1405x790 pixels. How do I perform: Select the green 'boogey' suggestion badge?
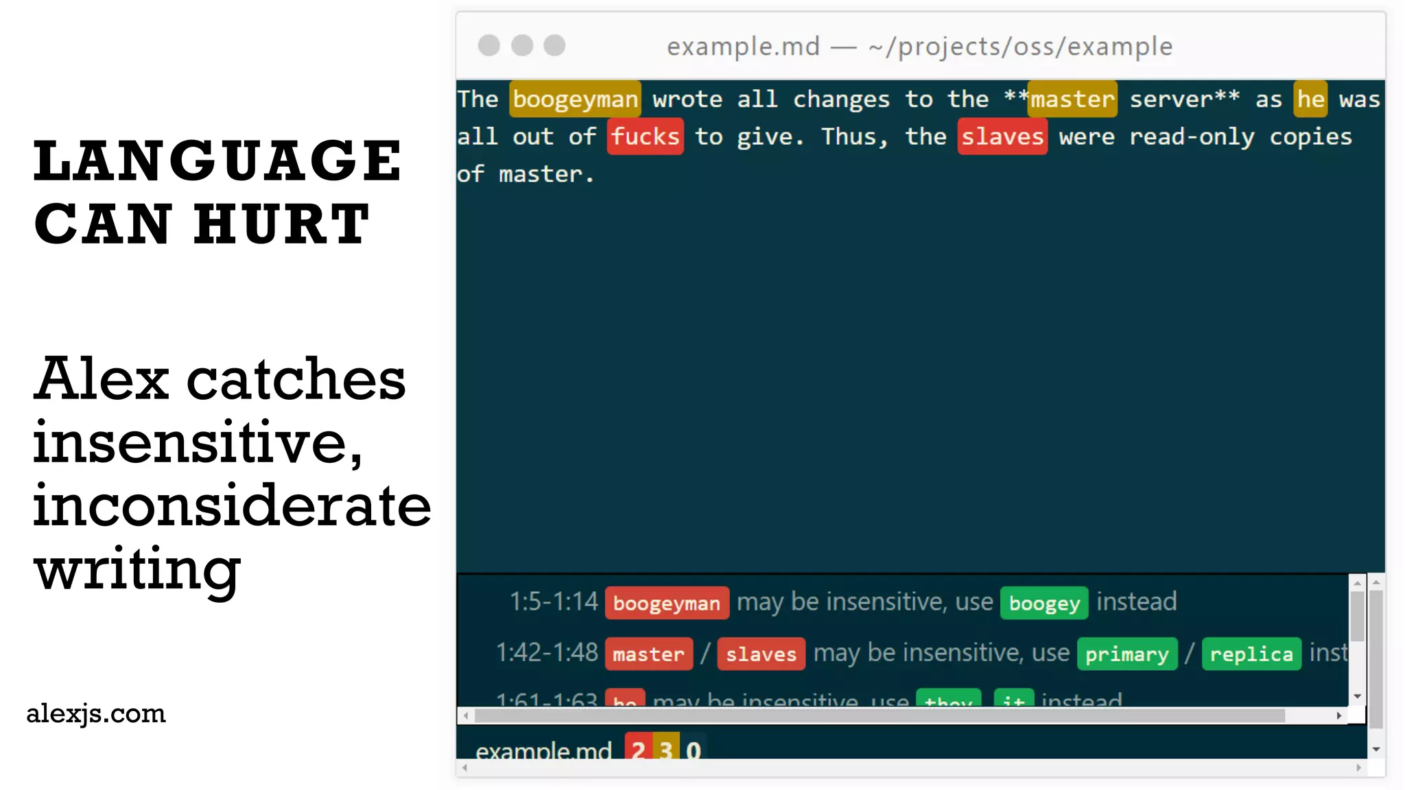tap(1043, 603)
